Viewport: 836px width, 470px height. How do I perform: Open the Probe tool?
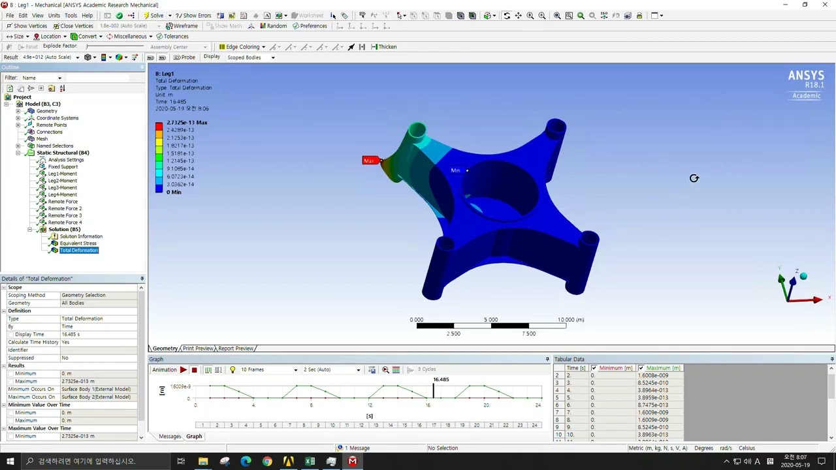coord(184,57)
